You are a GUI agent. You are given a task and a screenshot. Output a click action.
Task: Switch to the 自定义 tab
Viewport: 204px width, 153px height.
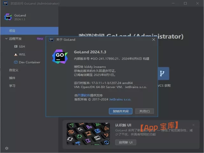(14, 70)
